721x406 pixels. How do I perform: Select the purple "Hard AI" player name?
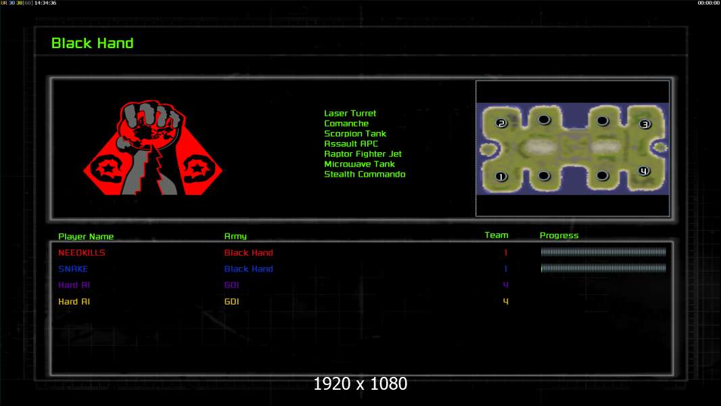[x=74, y=285]
